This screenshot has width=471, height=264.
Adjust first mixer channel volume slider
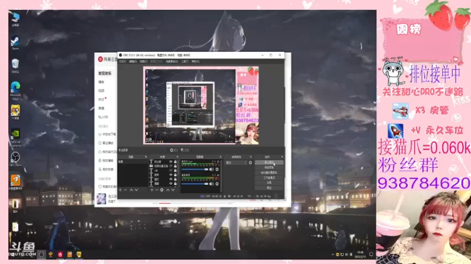click(195, 170)
